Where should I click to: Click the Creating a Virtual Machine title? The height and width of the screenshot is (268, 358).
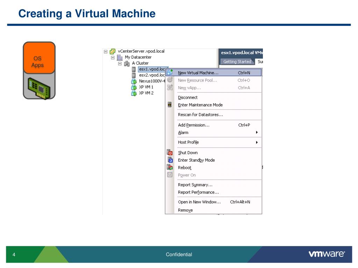tap(87, 14)
